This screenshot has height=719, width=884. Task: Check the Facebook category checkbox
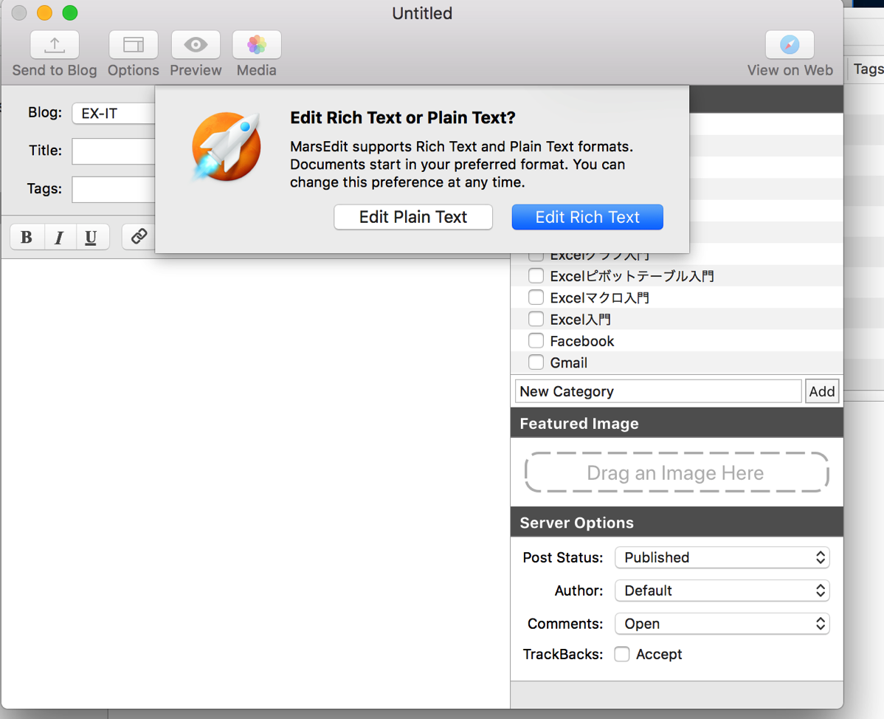coord(536,340)
